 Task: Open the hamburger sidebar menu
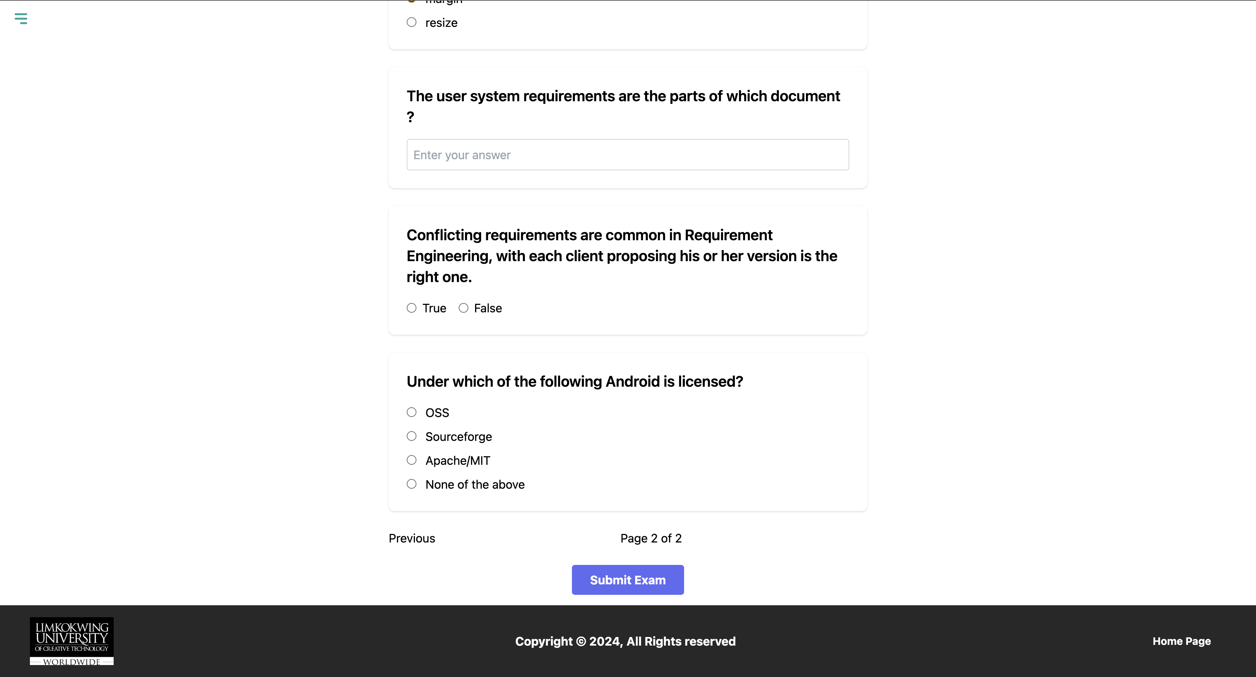click(x=21, y=19)
